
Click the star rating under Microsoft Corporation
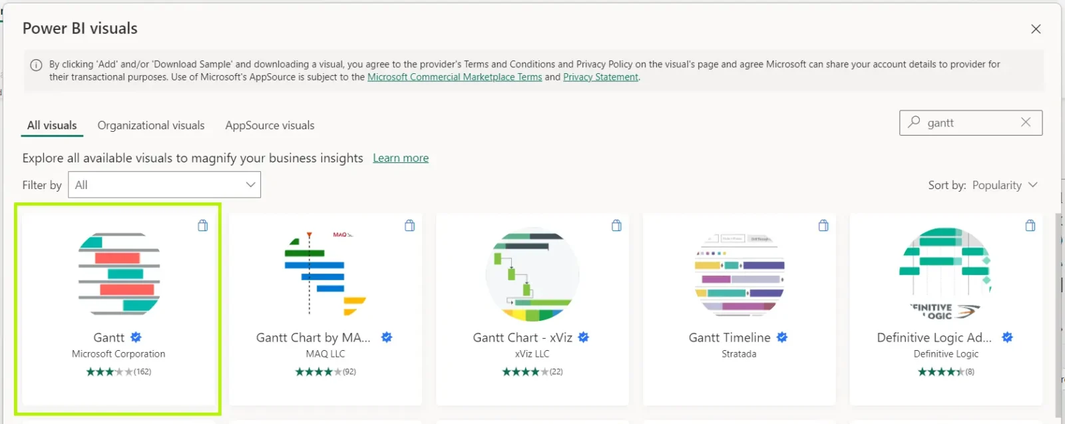click(118, 372)
